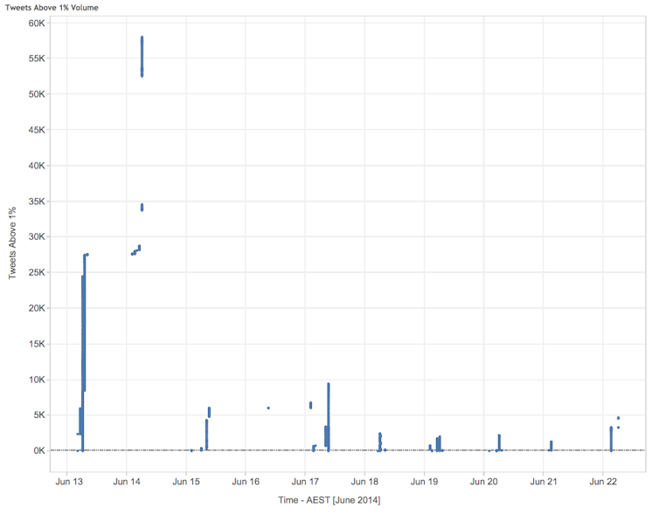Select the early Jun 14 points near 28K

136,250
